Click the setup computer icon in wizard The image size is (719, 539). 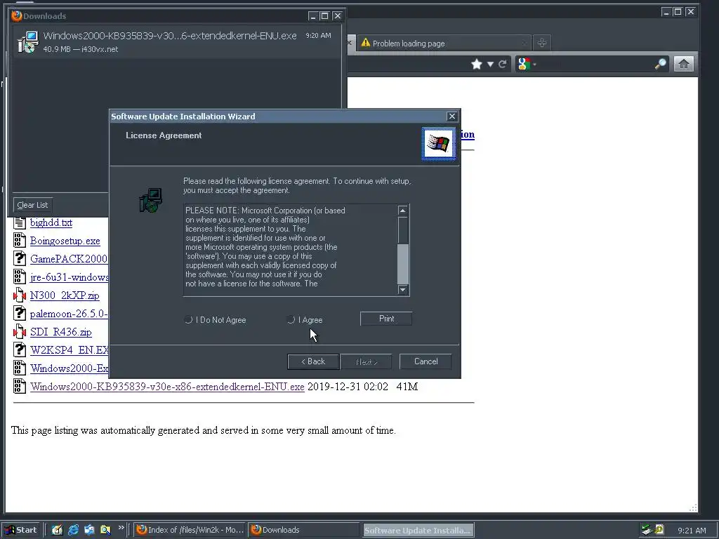point(151,200)
